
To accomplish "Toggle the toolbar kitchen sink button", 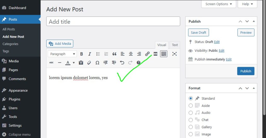I will coord(164,54).
